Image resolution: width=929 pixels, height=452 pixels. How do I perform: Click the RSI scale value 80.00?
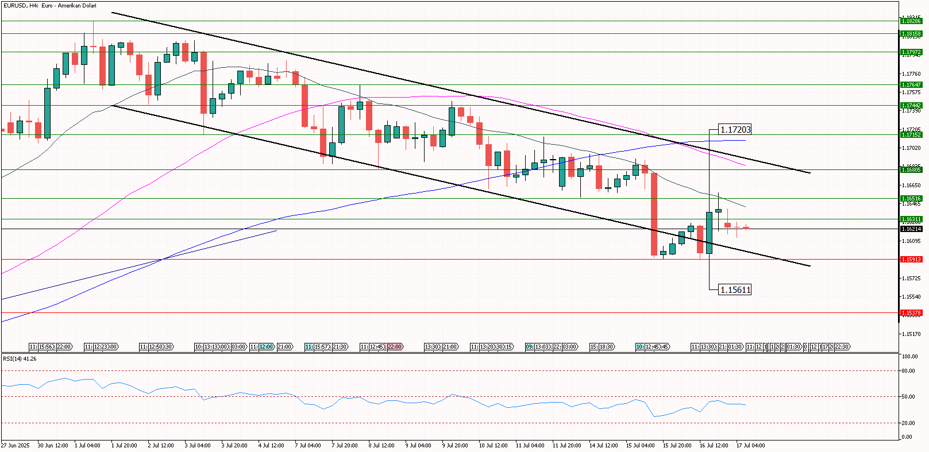pos(908,371)
